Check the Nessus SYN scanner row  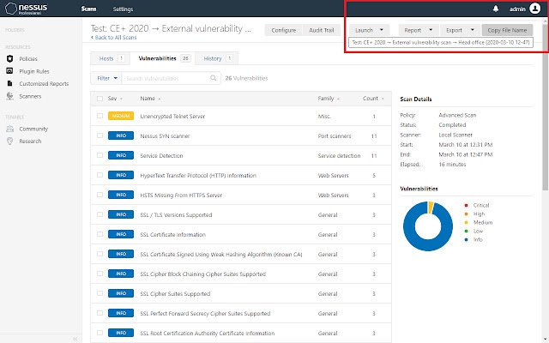tap(100, 135)
